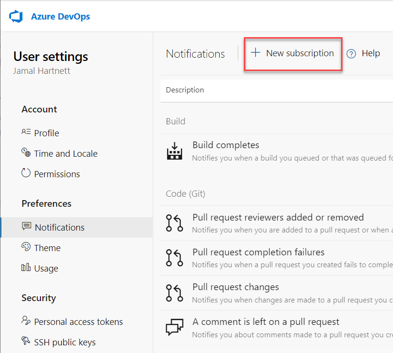Click the Code (Git) category heading

point(185,194)
